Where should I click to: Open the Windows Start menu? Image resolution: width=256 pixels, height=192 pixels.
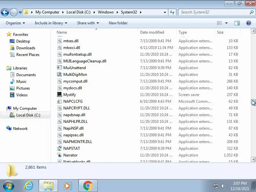pos(9,186)
